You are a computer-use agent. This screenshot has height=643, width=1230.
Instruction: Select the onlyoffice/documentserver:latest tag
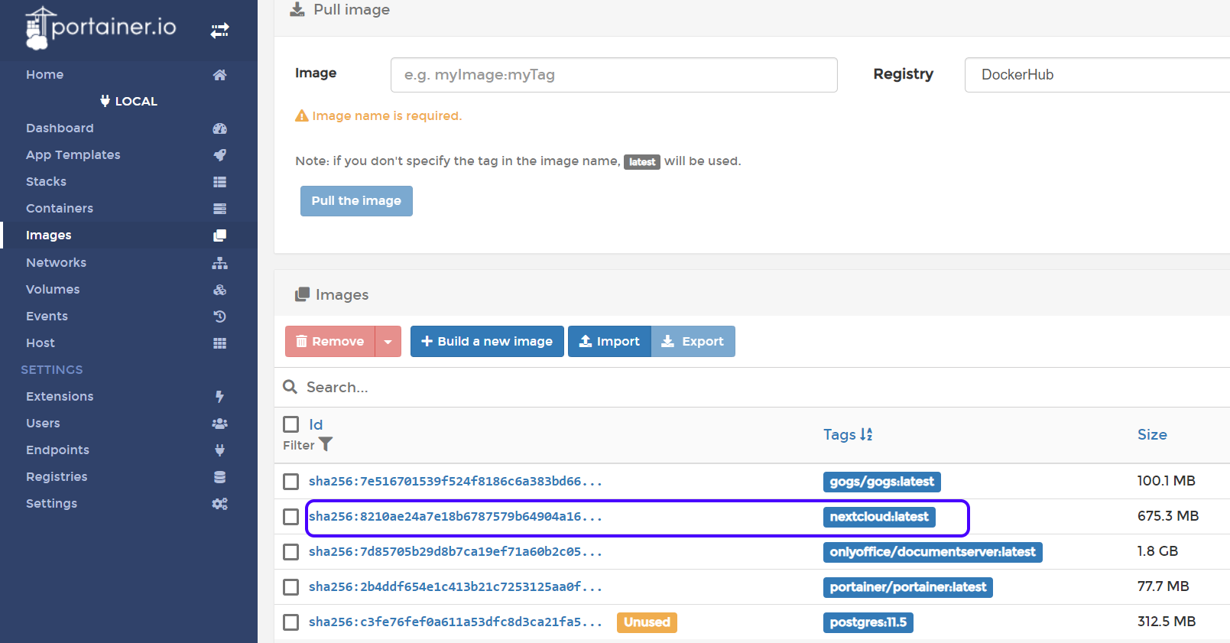933,553
